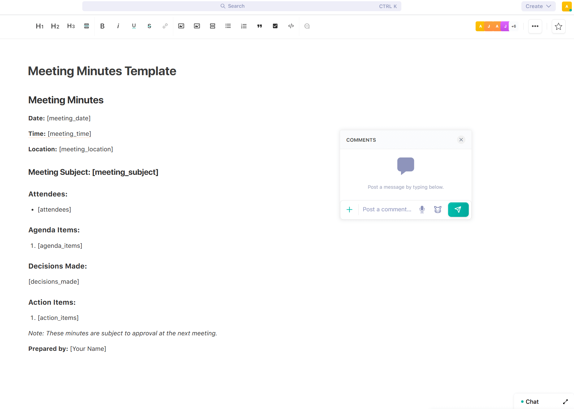The height and width of the screenshot is (409, 574).
Task: Apply Heading 3 formatting
Action: point(71,26)
